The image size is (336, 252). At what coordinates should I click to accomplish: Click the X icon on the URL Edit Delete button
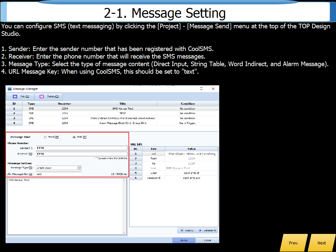(200, 231)
